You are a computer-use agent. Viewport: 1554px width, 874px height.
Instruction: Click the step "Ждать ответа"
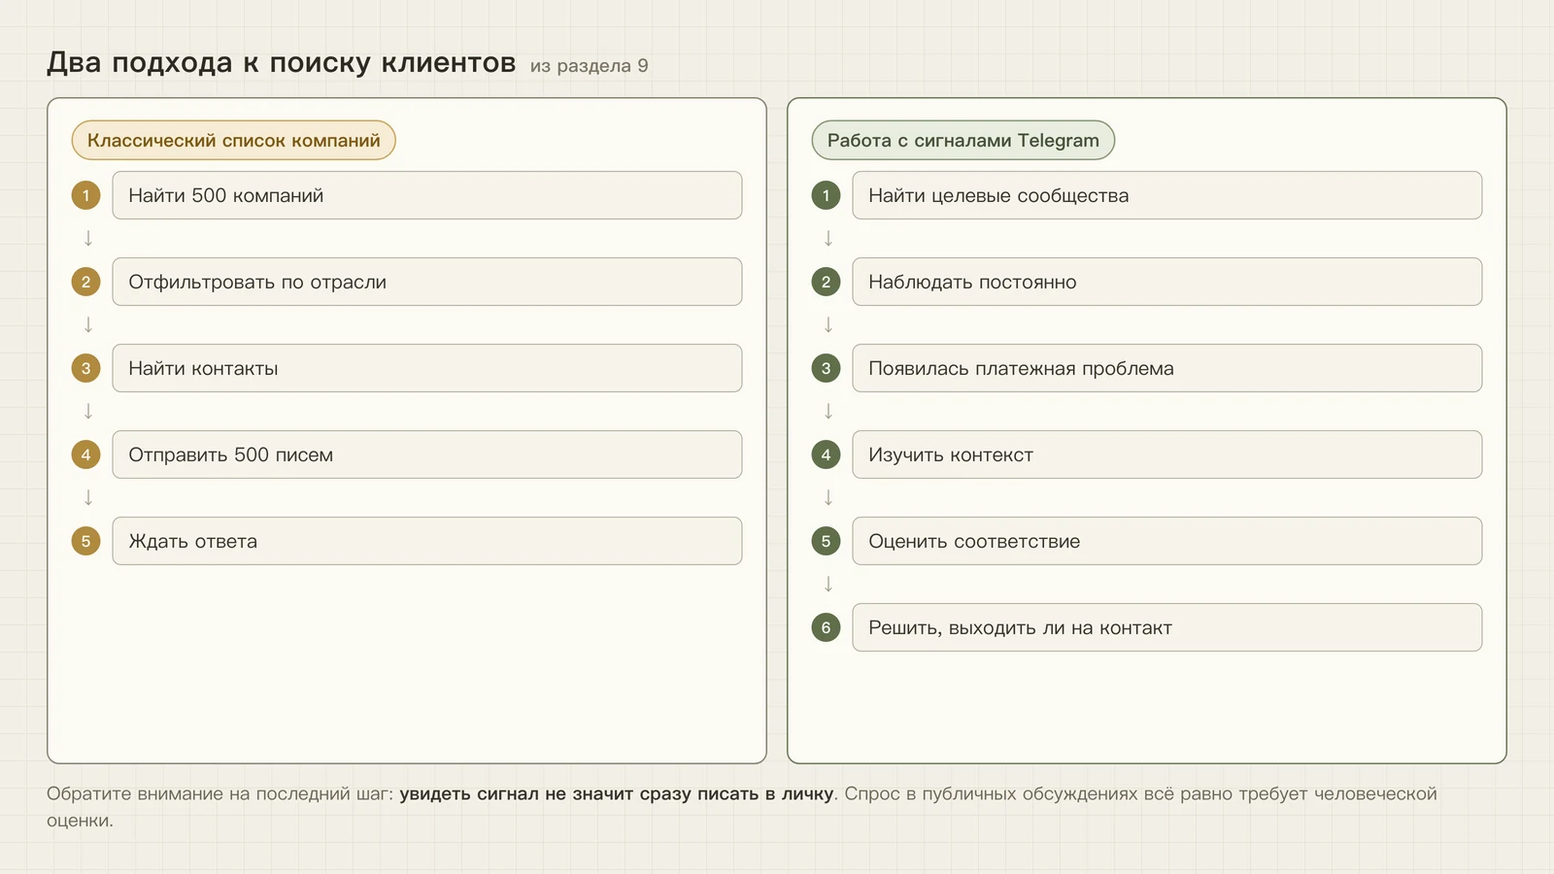point(427,541)
